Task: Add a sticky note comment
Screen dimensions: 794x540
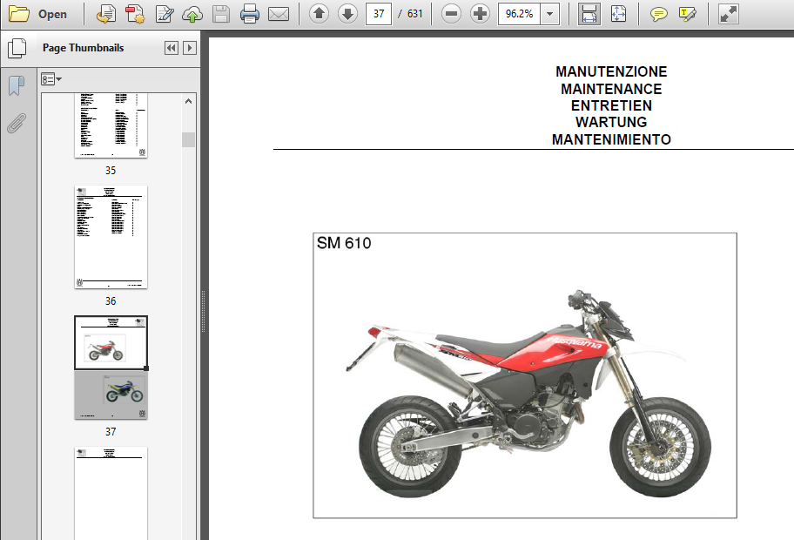Action: (658, 14)
